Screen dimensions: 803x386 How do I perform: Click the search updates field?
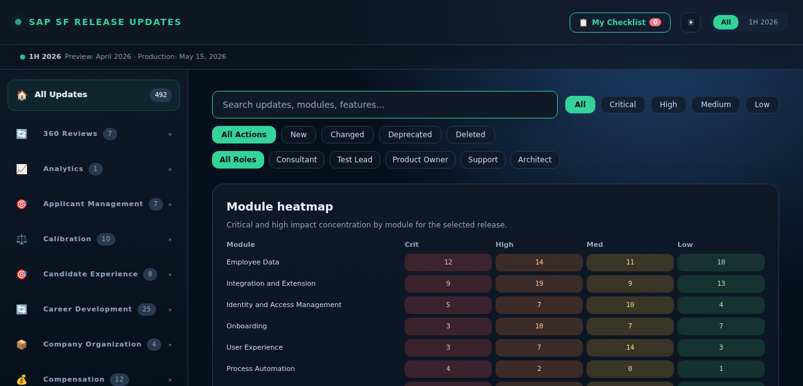(385, 105)
